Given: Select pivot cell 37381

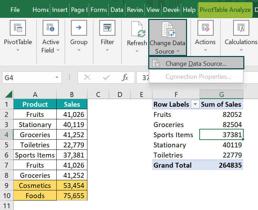Looking at the screenshot, I should (x=222, y=135).
